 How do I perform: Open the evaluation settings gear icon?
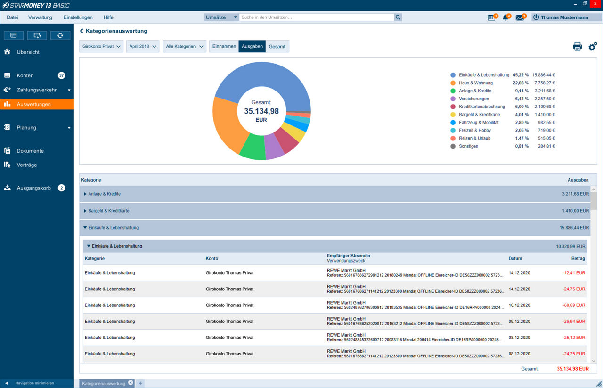click(x=593, y=46)
